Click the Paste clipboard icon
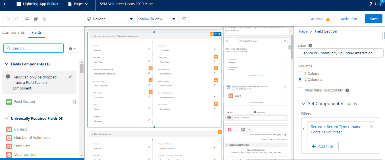This screenshot has height=160, width=385. tap(45, 19)
